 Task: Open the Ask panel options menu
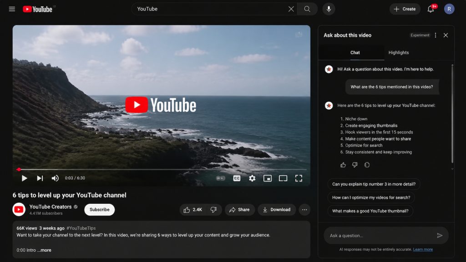[436, 35]
